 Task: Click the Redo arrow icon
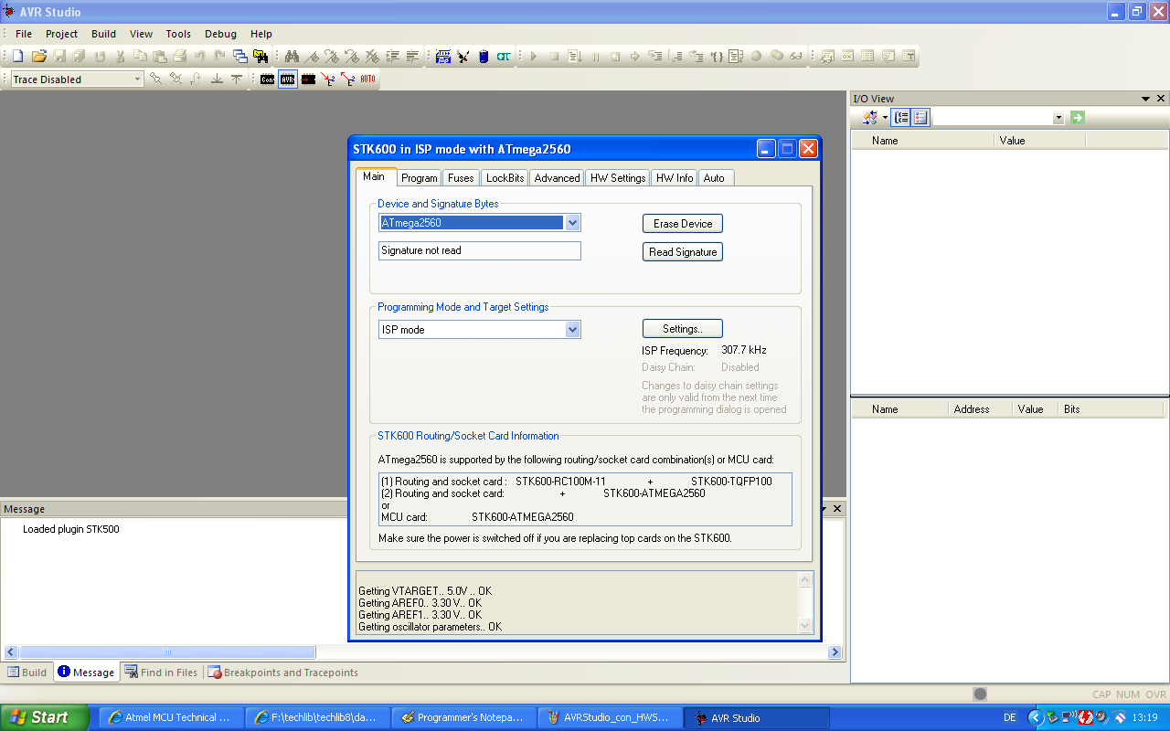point(220,57)
